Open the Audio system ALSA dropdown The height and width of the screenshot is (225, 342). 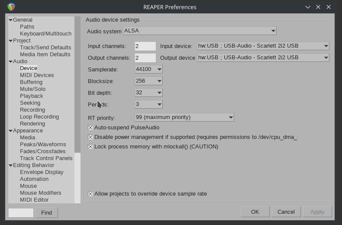200,31
